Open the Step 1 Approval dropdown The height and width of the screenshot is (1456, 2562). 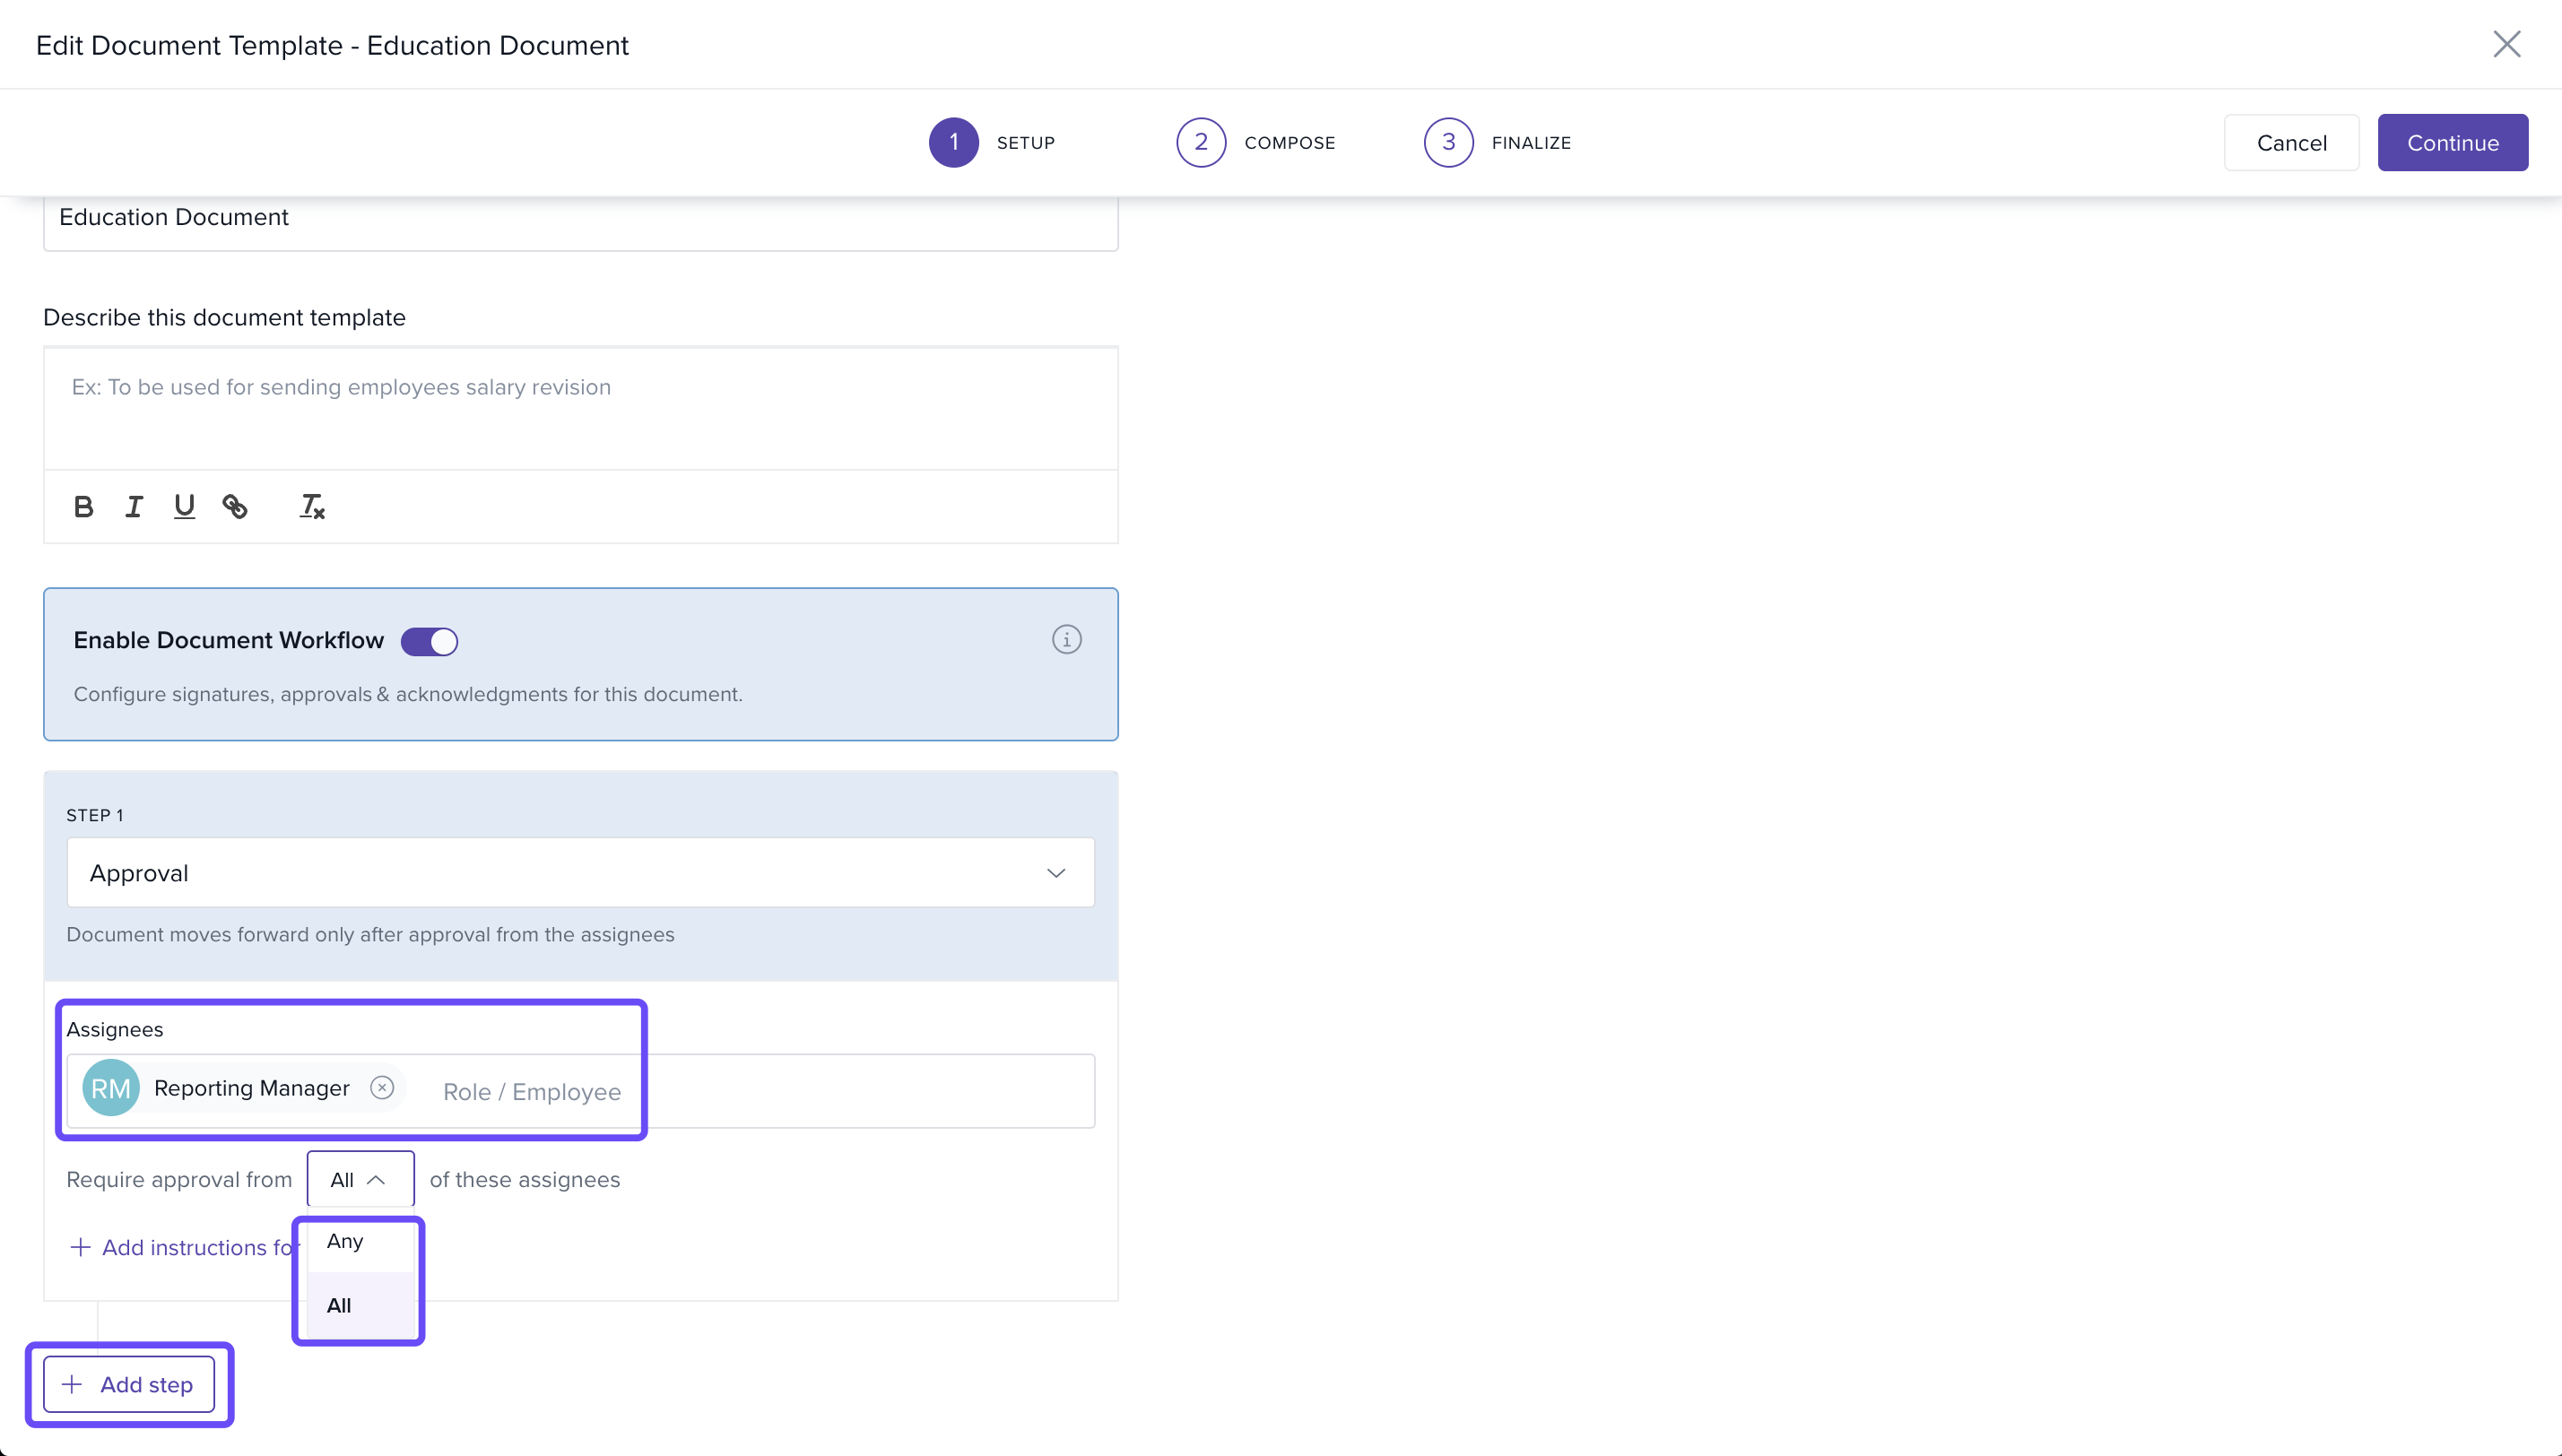click(580, 873)
